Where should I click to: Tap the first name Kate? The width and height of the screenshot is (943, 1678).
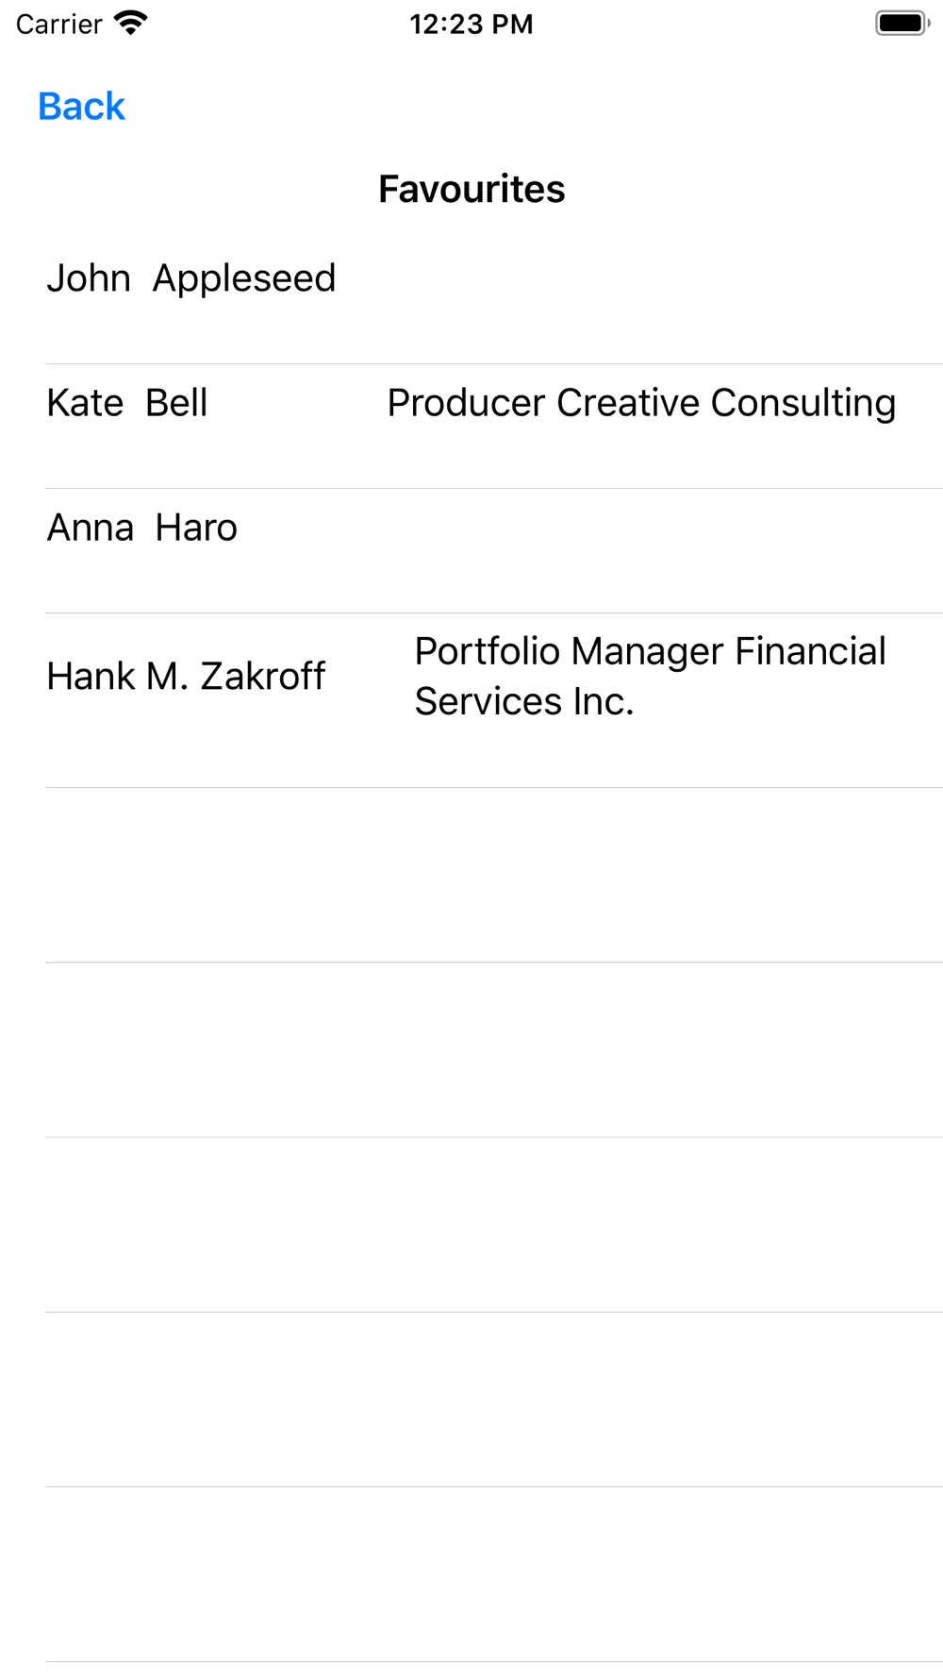click(85, 403)
